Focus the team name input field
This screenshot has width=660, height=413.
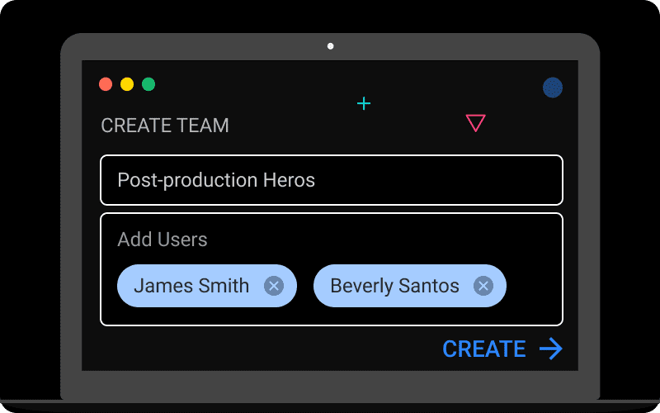coord(412,180)
